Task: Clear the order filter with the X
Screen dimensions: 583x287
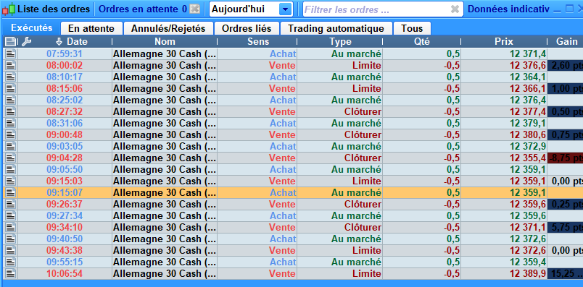Action: pyautogui.click(x=455, y=9)
